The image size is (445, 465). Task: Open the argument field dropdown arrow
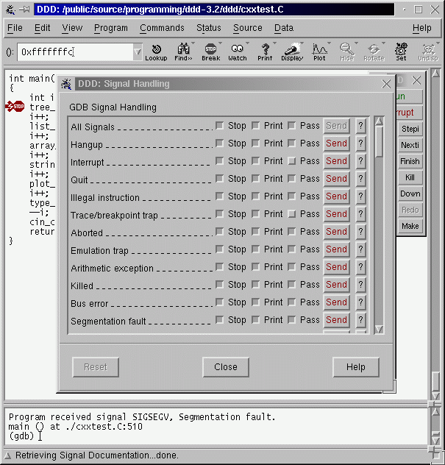point(138,52)
